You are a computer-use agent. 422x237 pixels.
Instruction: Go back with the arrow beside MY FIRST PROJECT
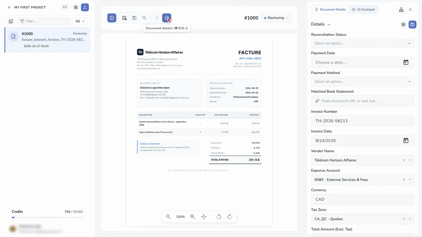9,7
